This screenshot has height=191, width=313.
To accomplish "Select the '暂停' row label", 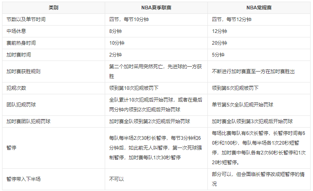I will (x=11, y=148).
